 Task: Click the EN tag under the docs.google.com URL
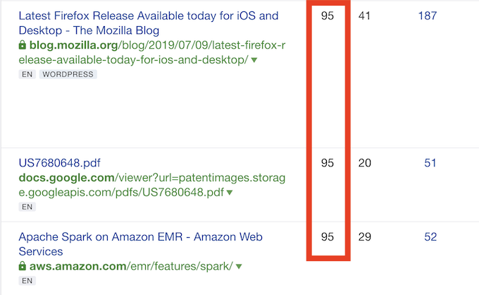coord(27,207)
